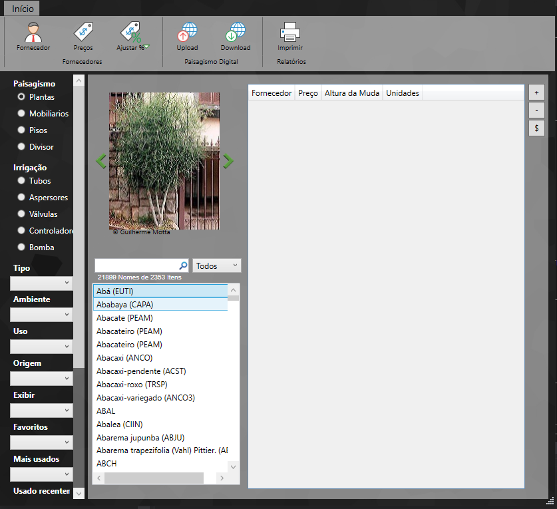
Task: Open the Ambiente filter dropdown
Action: click(41, 315)
